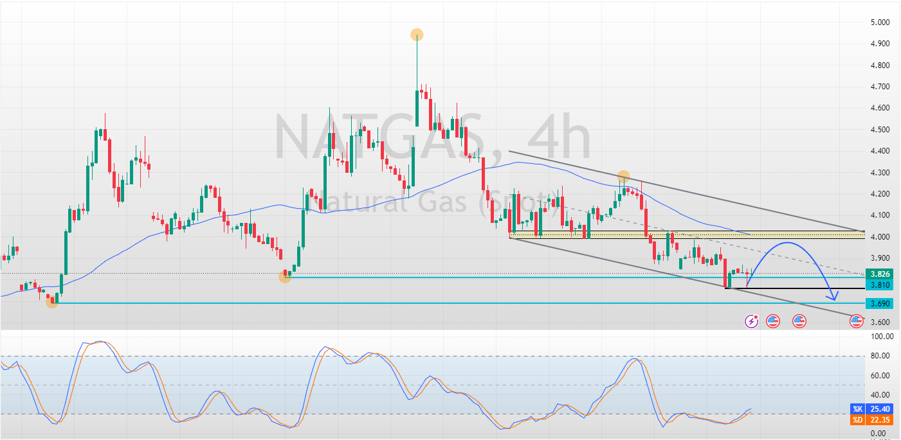Select the cyan 3.810 price level tag
This screenshot has width=901, height=440.
pos(879,284)
